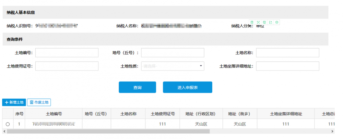This screenshot has width=343, height=139.
Task: Select the radio button for row 1
Action: click(8, 124)
